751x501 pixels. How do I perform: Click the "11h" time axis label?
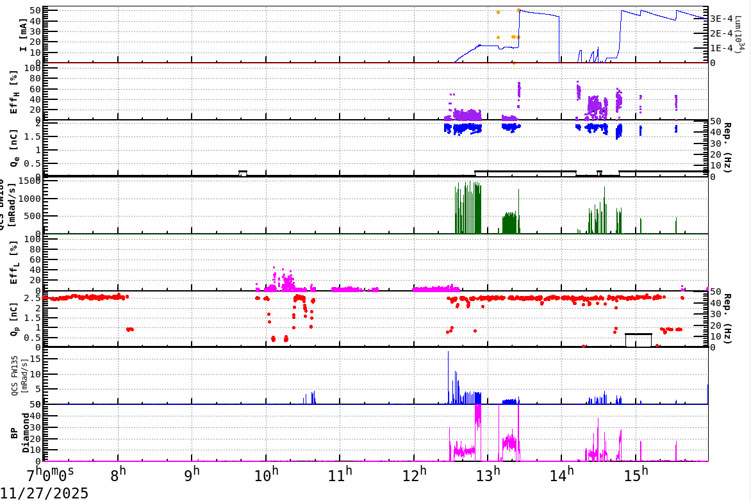point(340,475)
